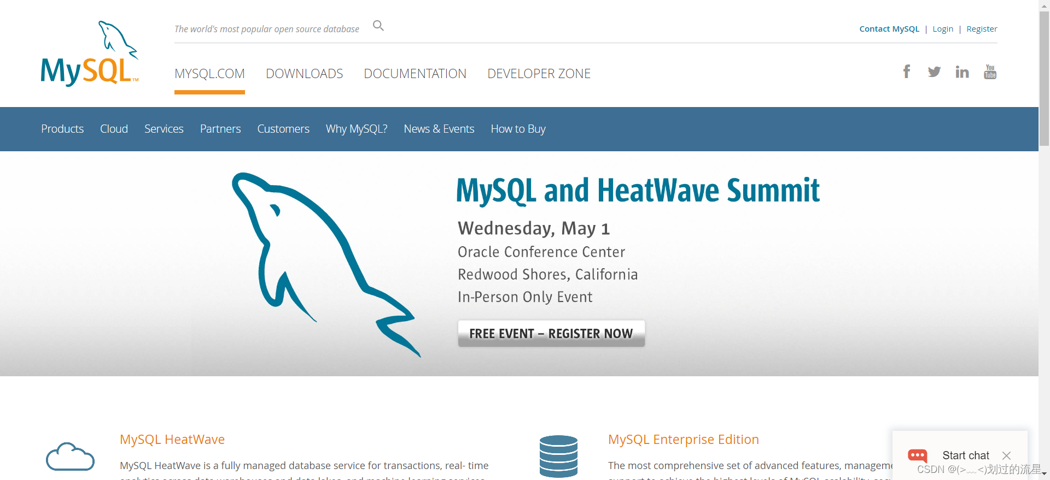Go to the DOCUMENTATION tab
The height and width of the screenshot is (480, 1050).
[x=415, y=74]
